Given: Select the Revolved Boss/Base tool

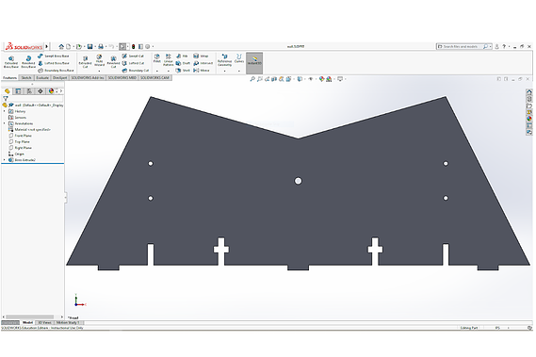Looking at the screenshot, I should (x=28, y=62).
